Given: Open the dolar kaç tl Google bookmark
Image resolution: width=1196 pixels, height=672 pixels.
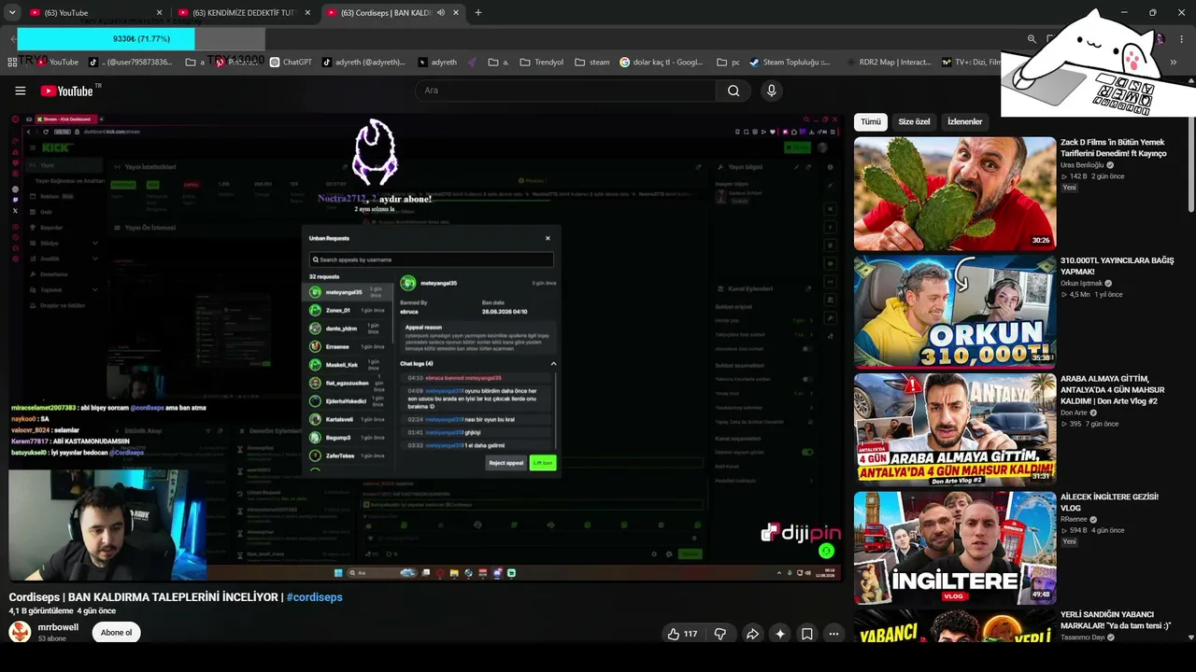Looking at the screenshot, I should [x=661, y=63].
